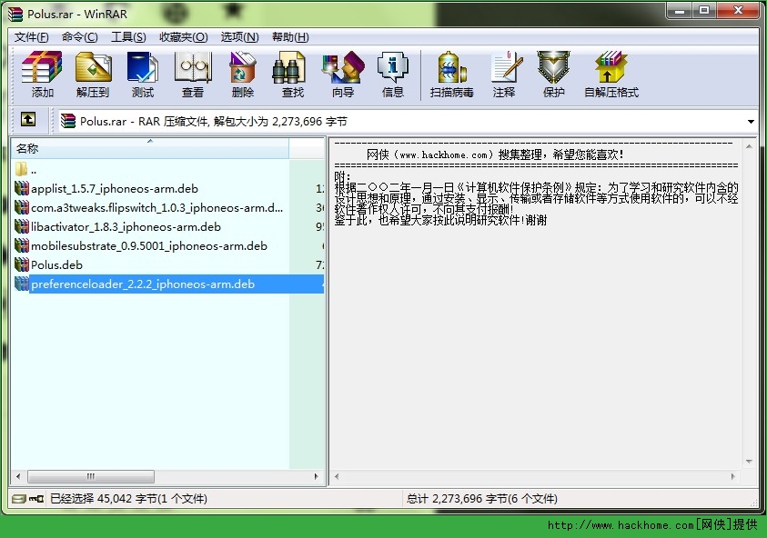Click file list scroll-right arrow
Viewport: 767px width, 538px height.
click(x=316, y=476)
